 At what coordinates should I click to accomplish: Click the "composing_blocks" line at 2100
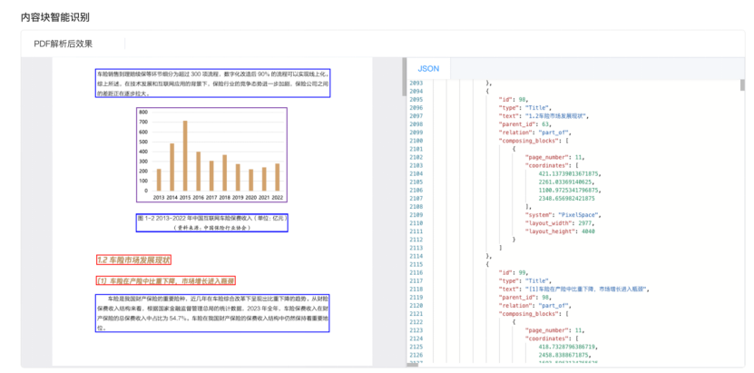point(534,141)
